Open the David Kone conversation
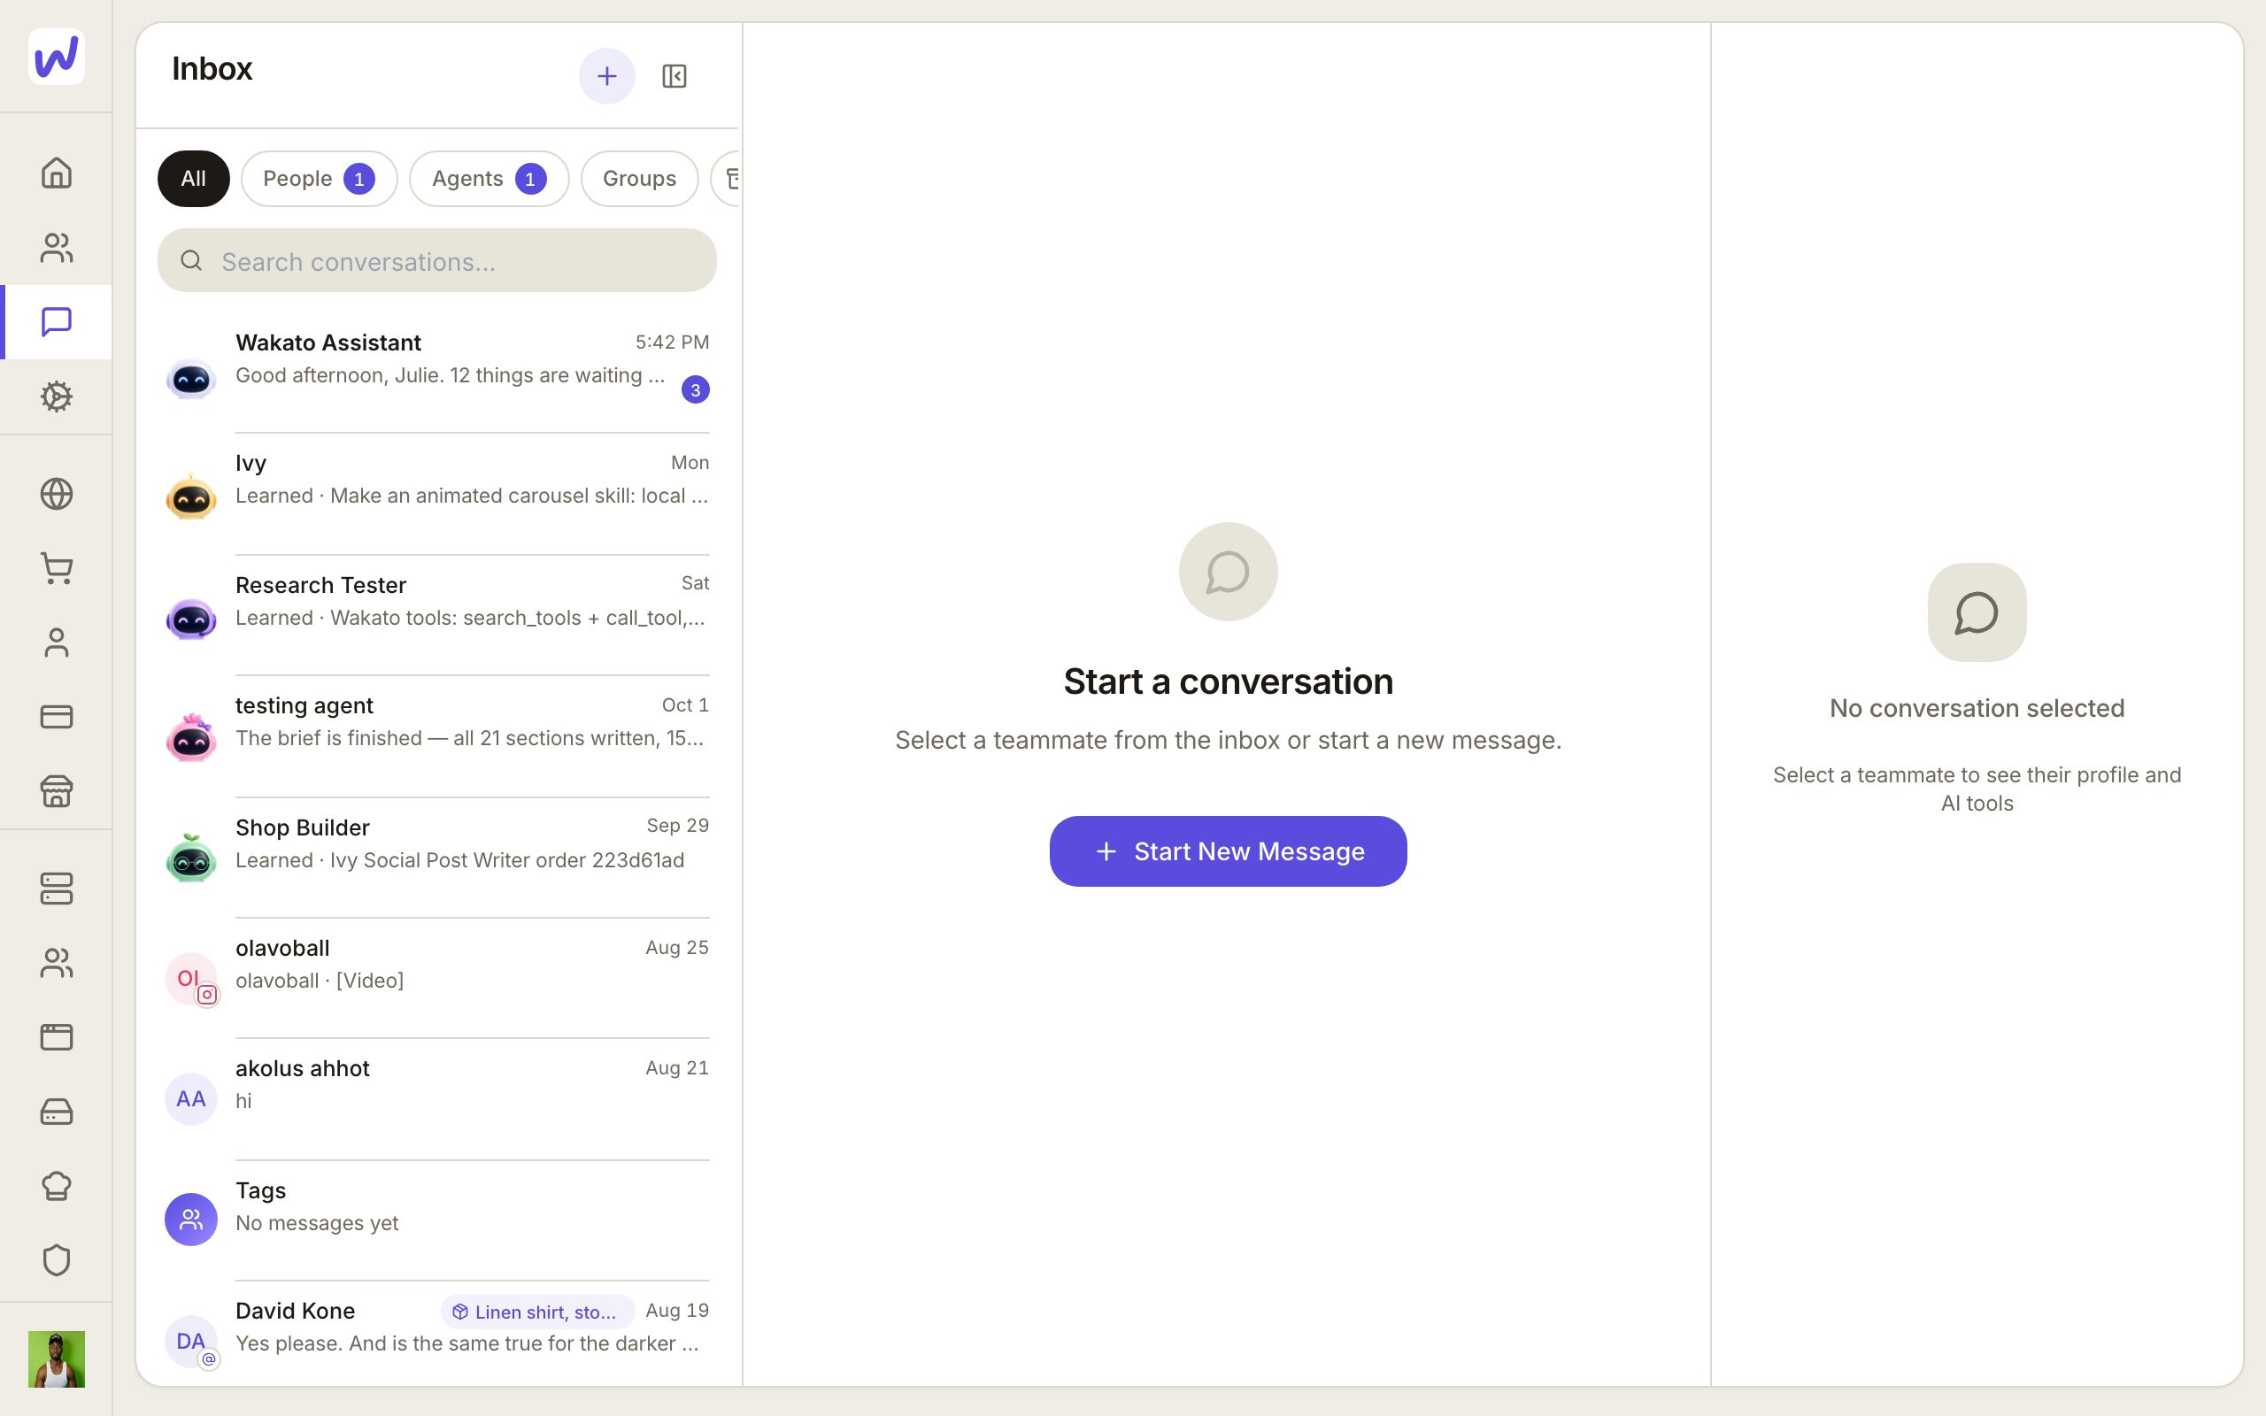 pyautogui.click(x=436, y=1334)
